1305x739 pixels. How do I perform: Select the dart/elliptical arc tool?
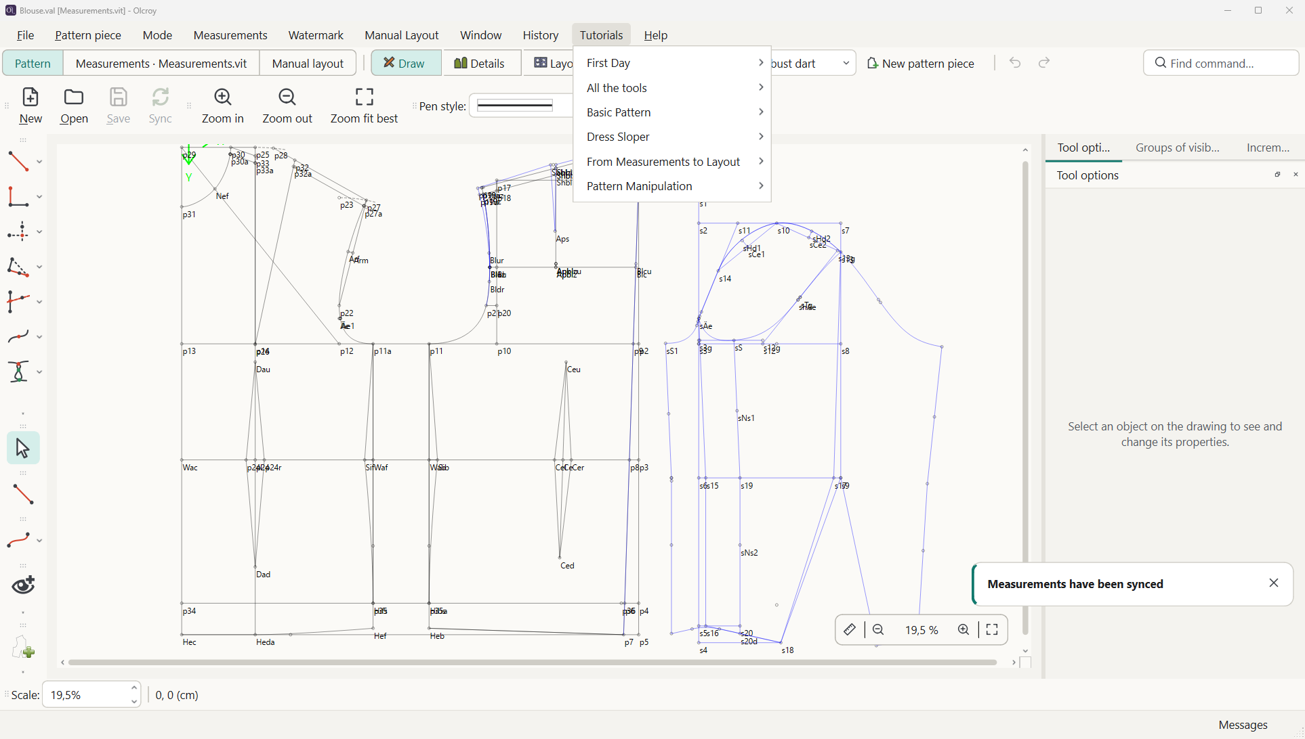click(18, 372)
